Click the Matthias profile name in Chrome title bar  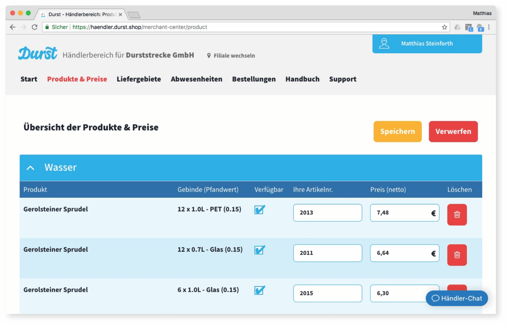pyautogui.click(x=482, y=13)
